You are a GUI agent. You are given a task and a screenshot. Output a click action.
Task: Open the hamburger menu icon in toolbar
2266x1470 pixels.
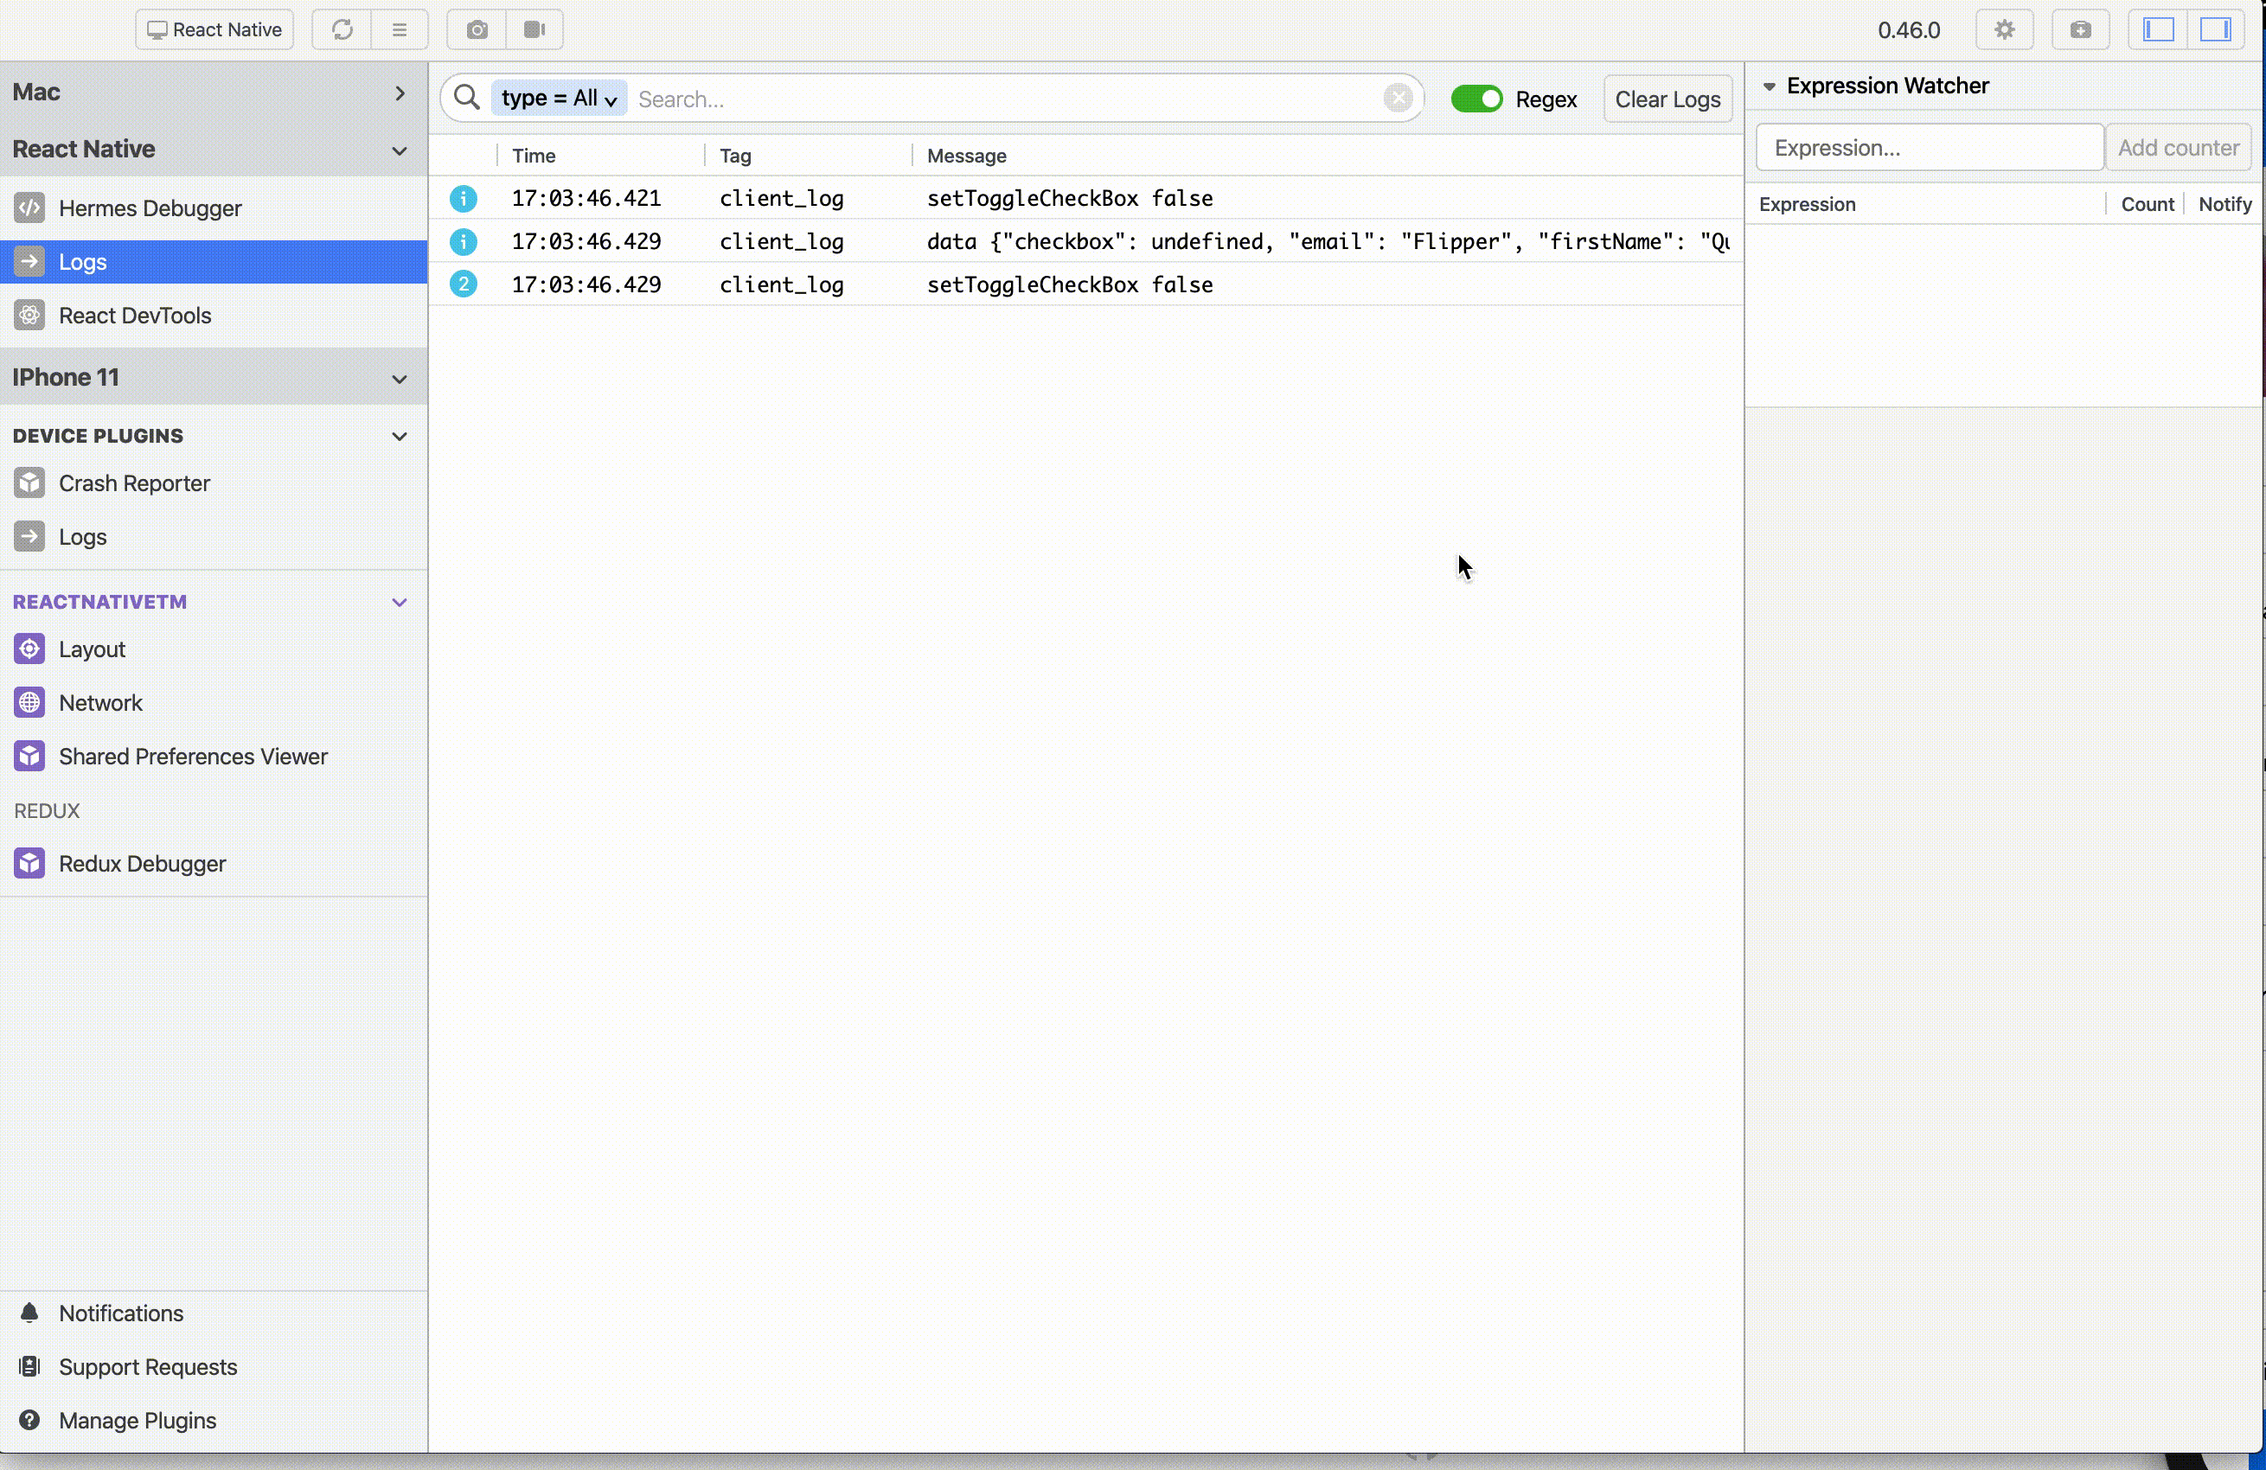[x=399, y=29]
